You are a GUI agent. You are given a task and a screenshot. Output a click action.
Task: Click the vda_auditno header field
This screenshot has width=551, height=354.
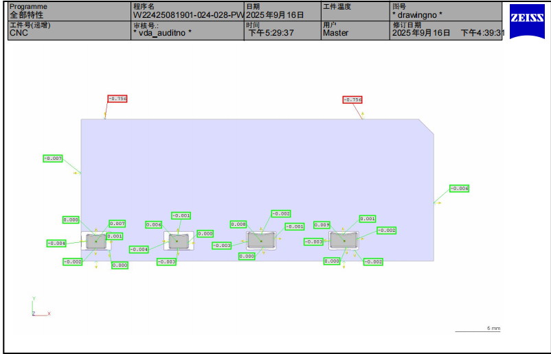(x=163, y=33)
